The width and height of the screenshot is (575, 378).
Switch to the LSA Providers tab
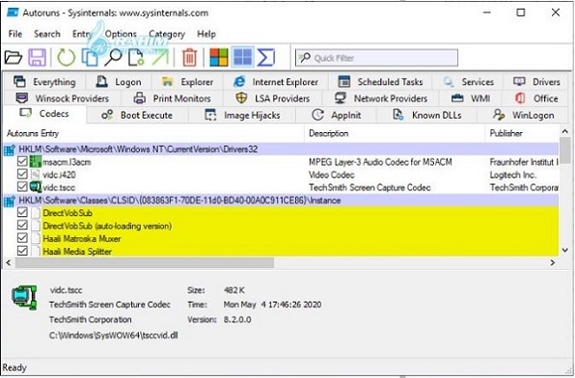pyautogui.click(x=272, y=98)
